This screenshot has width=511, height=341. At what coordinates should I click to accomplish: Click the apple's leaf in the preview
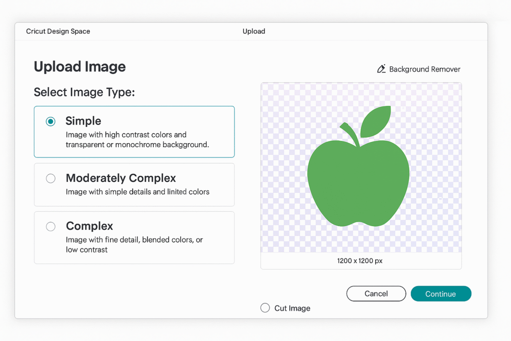[x=375, y=122]
